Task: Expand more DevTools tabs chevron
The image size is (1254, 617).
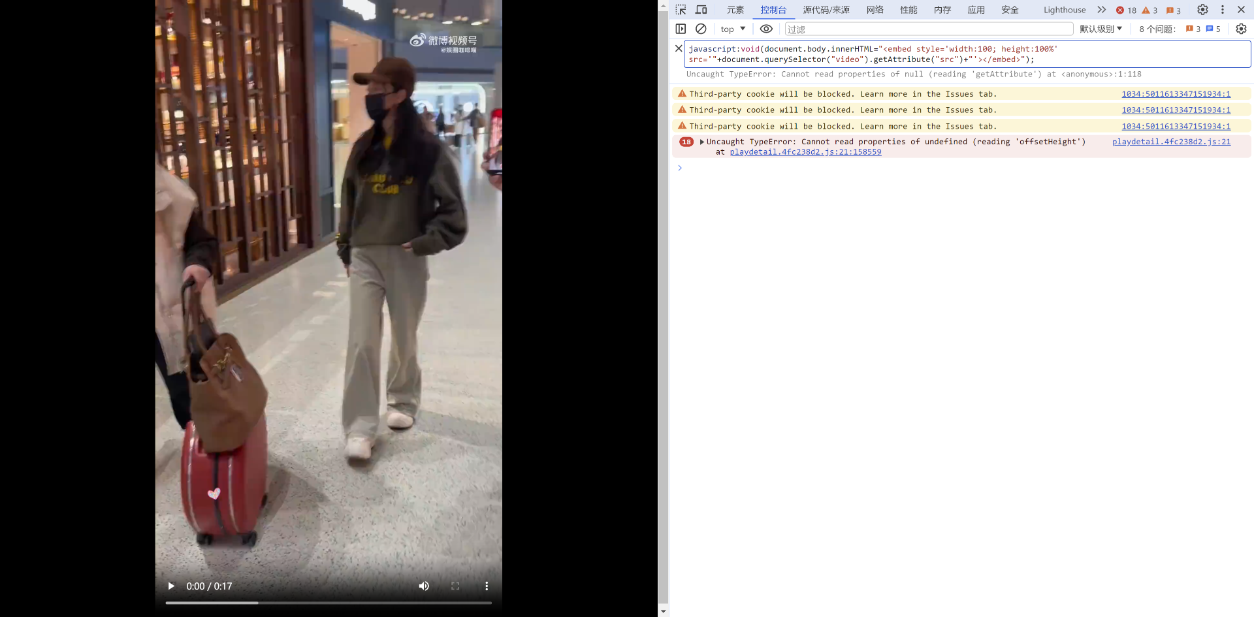Action: (1102, 10)
